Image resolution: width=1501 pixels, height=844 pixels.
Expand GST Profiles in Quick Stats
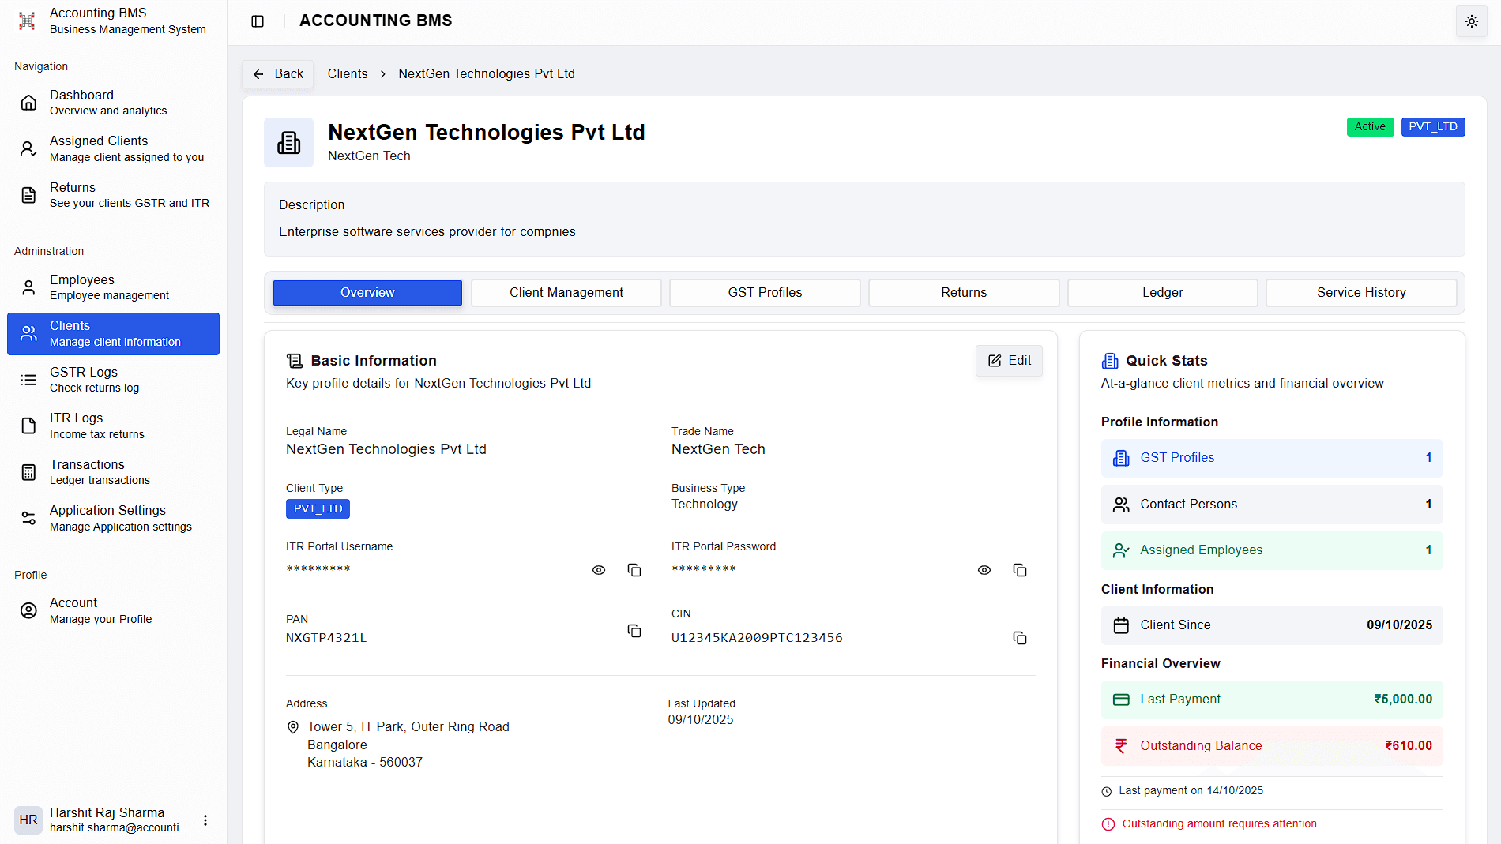[1270, 458]
